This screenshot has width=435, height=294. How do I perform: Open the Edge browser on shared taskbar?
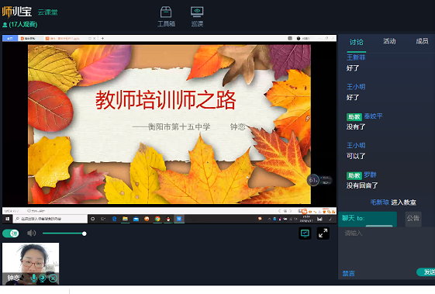(x=114, y=219)
